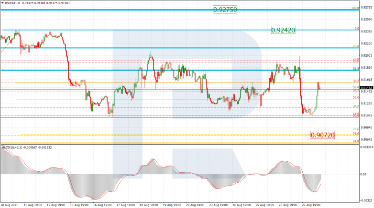Click the green 61.8 Fibonacci label near 0.91810

[356, 69]
